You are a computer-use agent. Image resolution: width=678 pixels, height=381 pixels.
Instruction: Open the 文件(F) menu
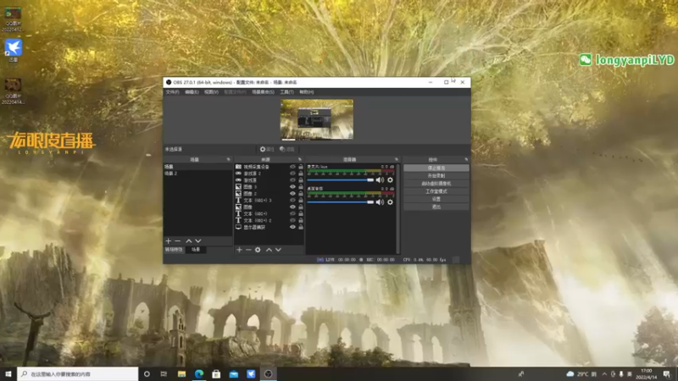click(172, 92)
